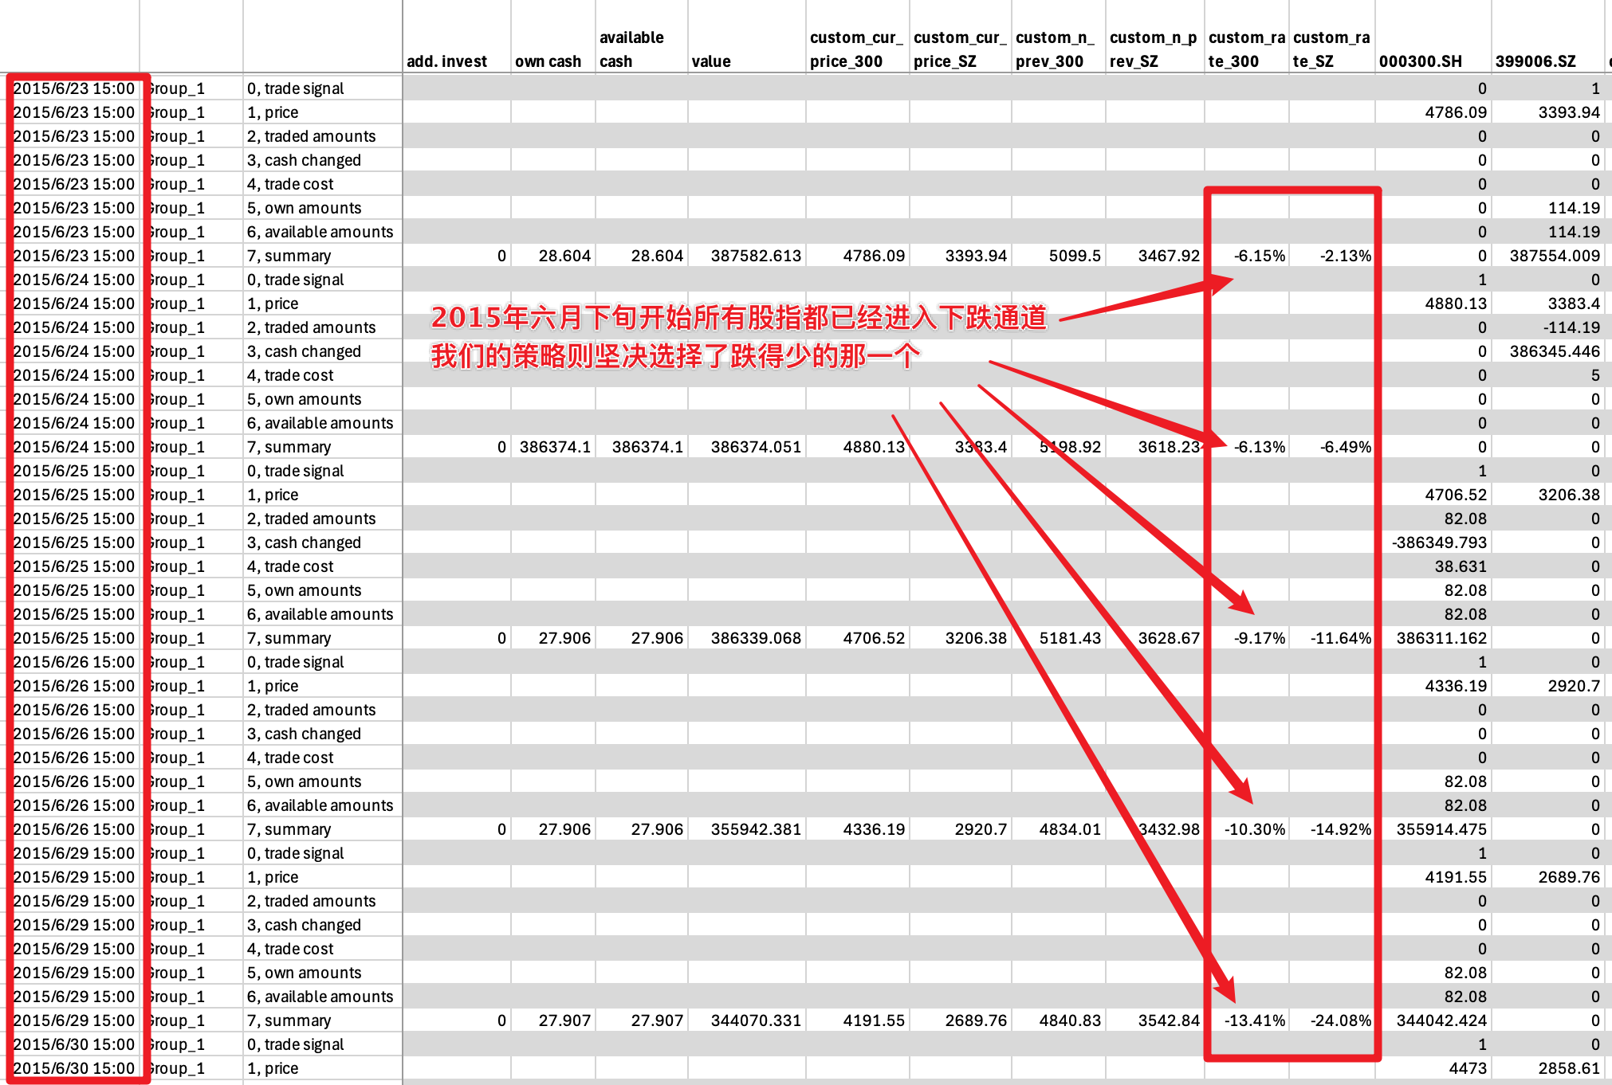Select the 'custom_n_prev_SZ' header cell
The image size is (1612, 1085).
point(1154,49)
